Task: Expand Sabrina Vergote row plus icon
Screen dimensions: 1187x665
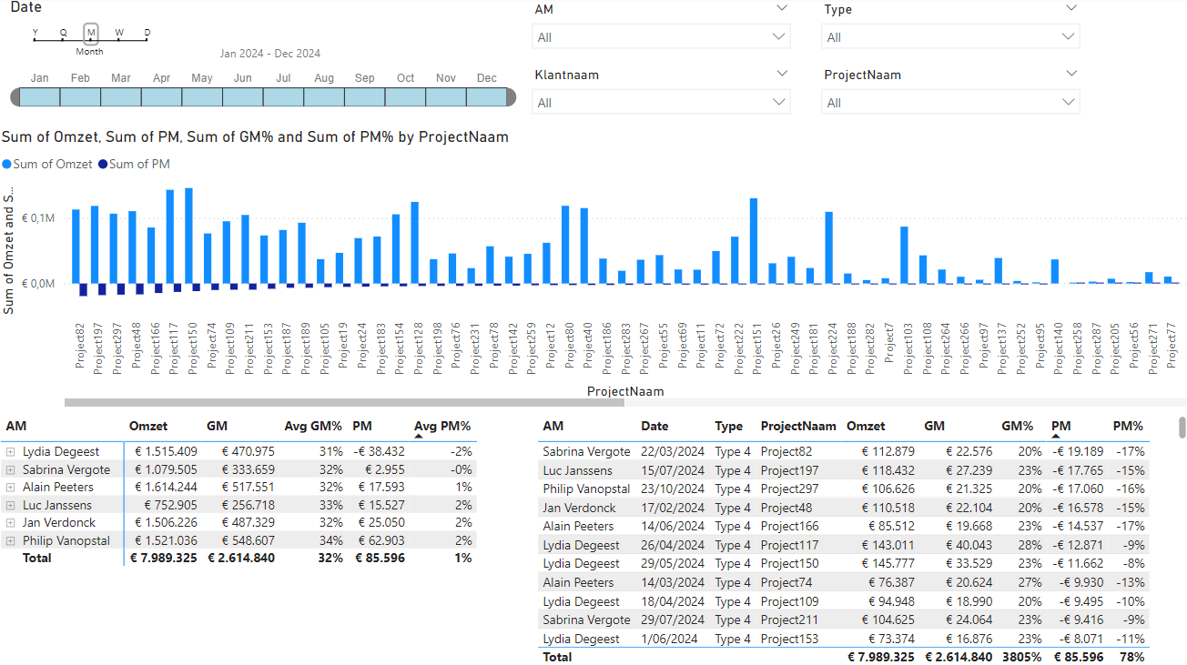Action: 10,469
